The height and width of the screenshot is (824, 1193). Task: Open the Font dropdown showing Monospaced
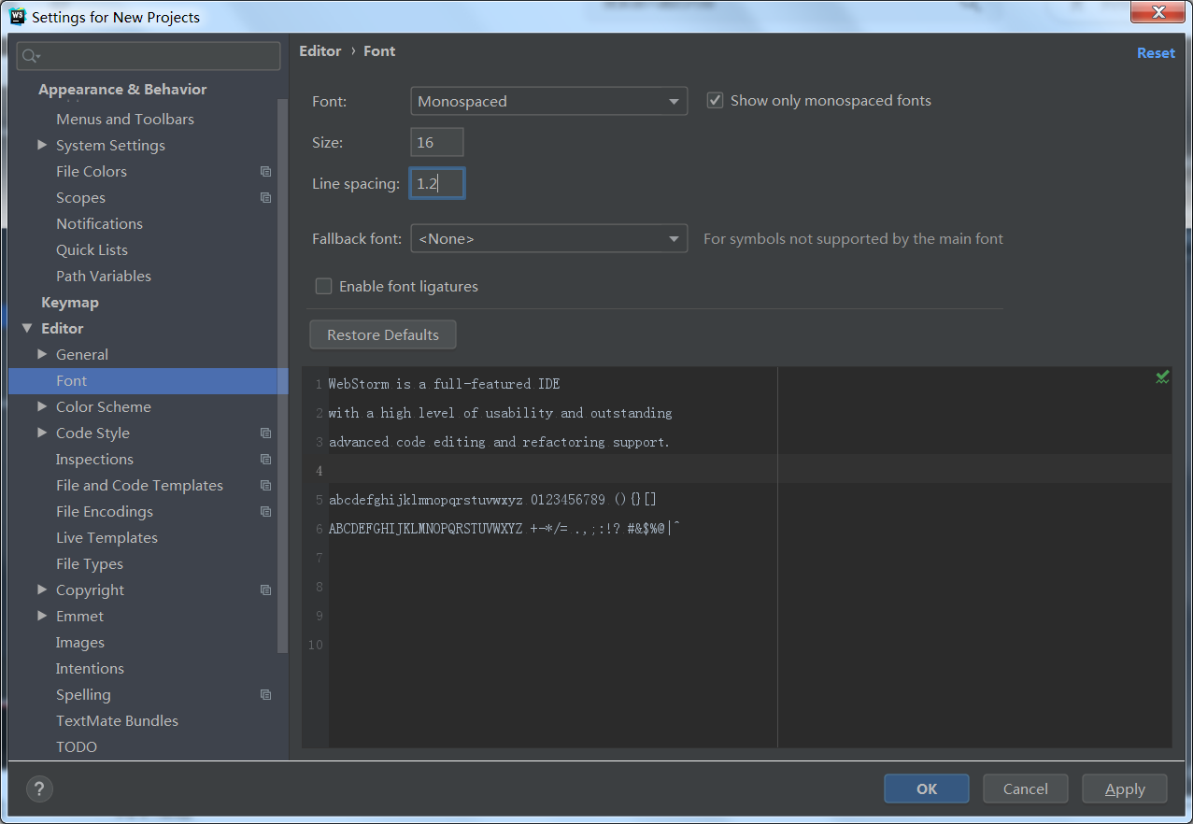point(549,101)
